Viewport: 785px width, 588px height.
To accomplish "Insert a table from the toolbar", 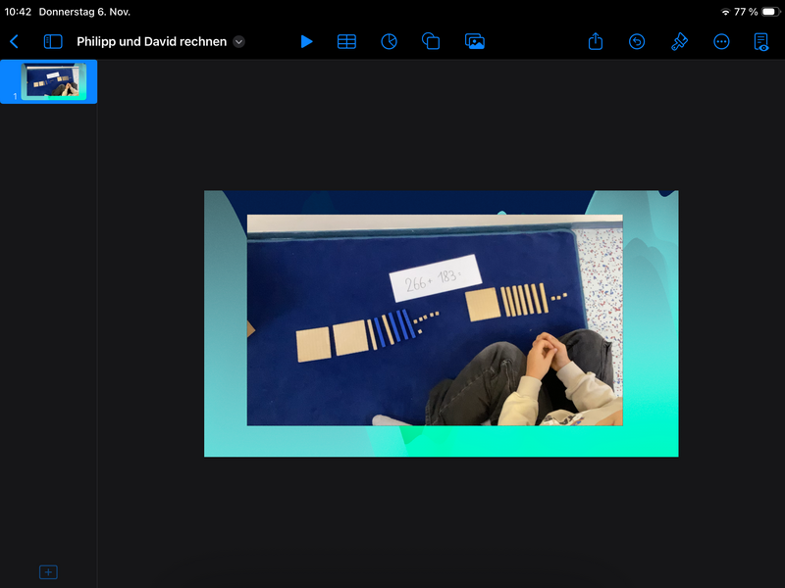I will pos(346,41).
